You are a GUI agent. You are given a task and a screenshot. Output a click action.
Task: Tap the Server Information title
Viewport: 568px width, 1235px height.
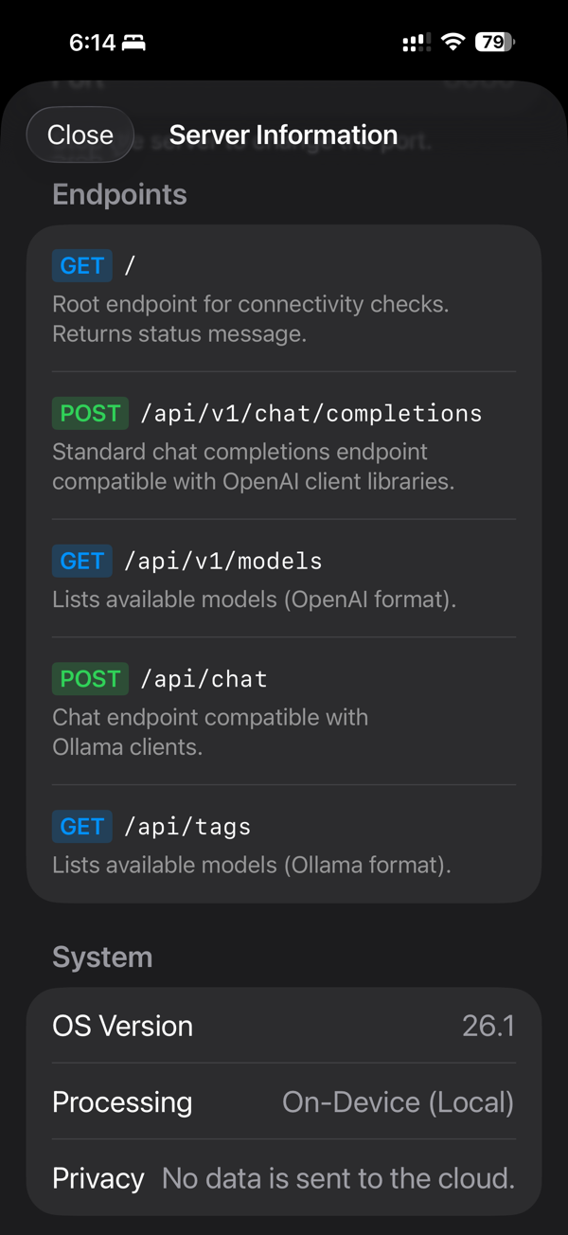[283, 134]
